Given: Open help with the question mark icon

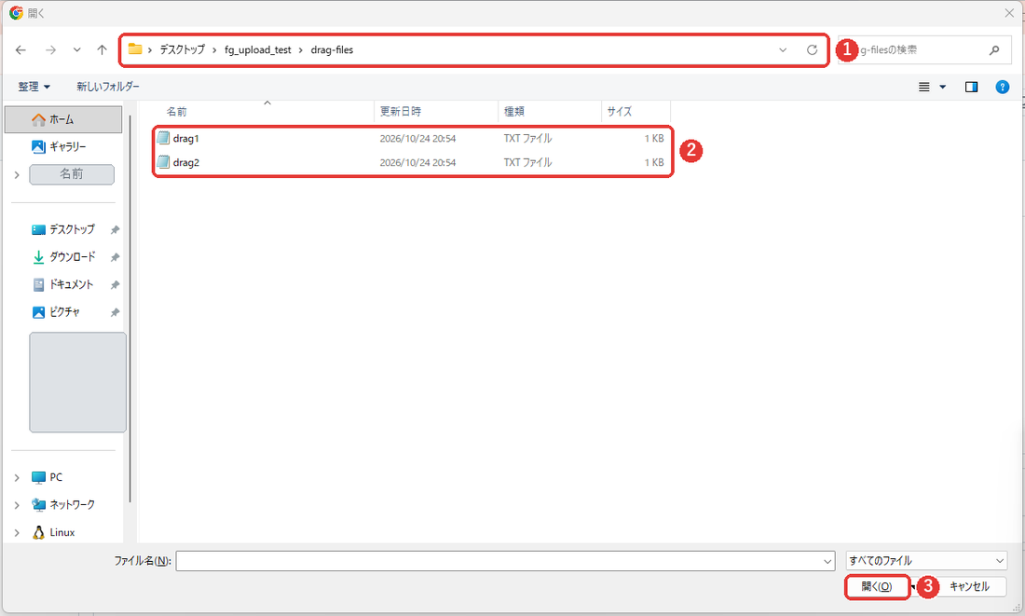Looking at the screenshot, I should click(x=1002, y=87).
